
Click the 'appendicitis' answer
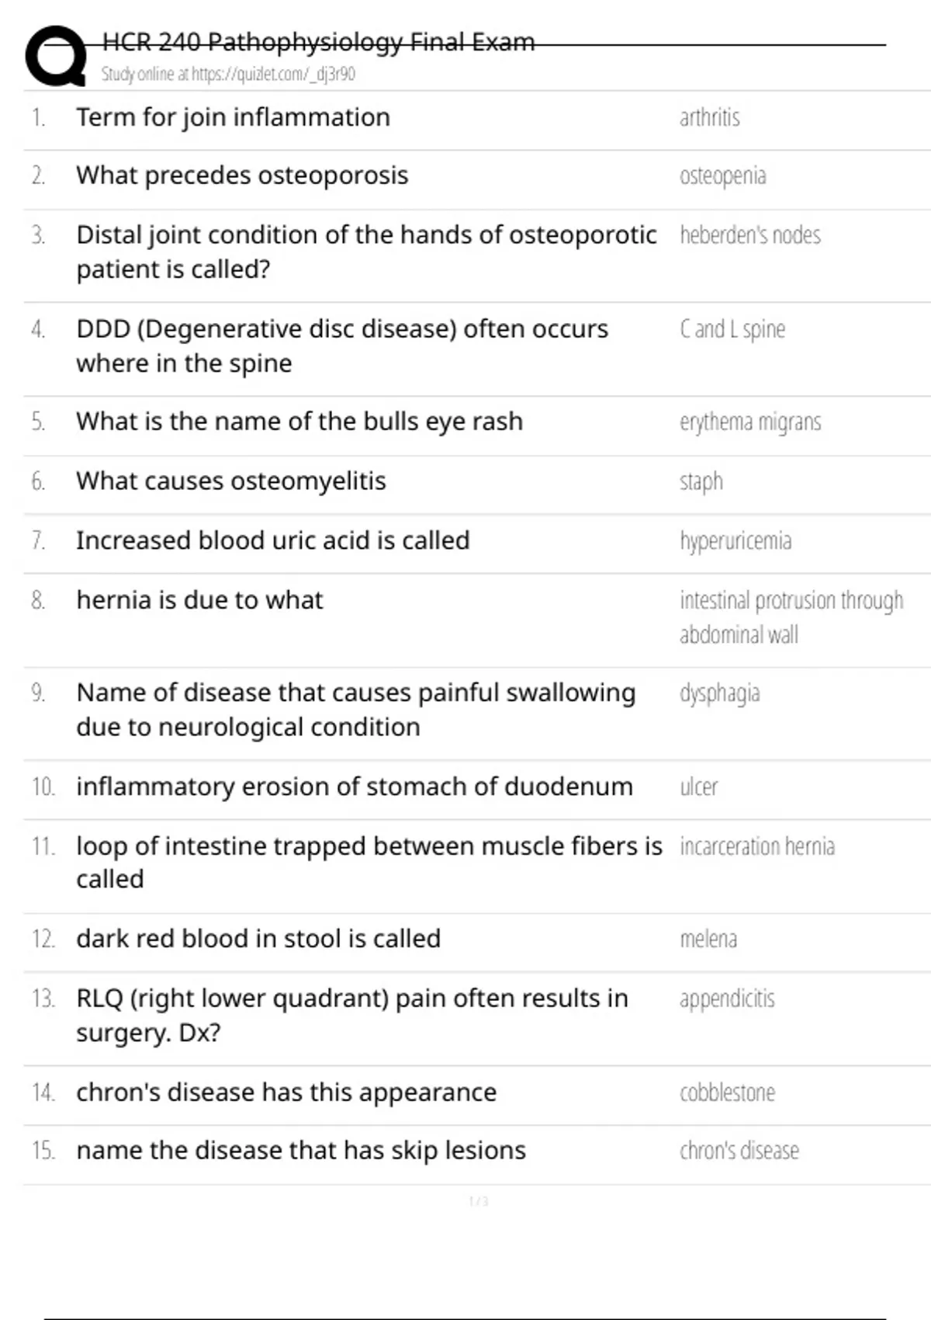pos(727,999)
